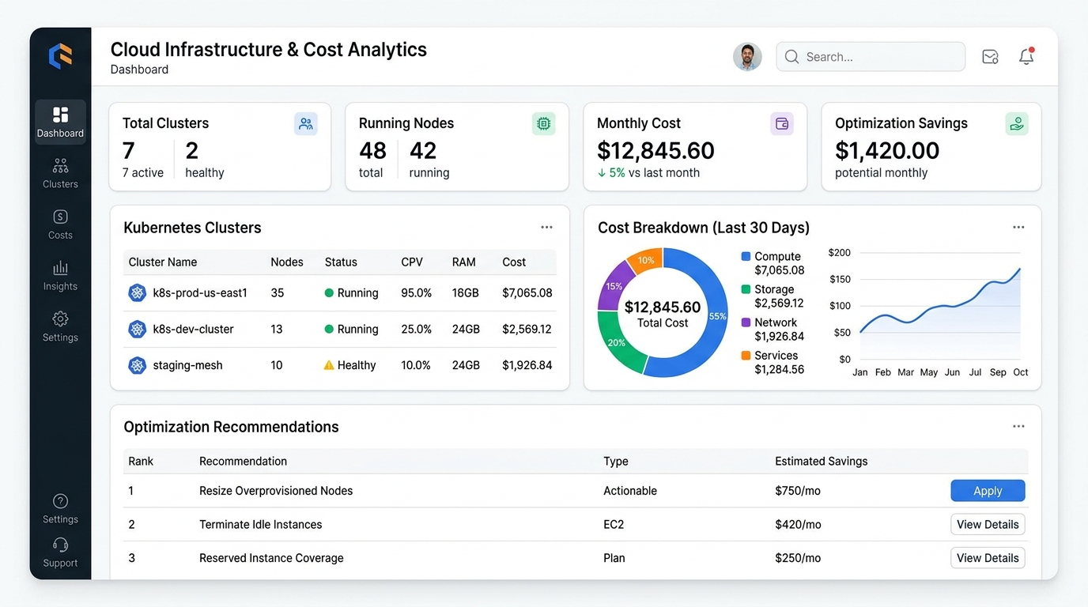The height and width of the screenshot is (607, 1088).
Task: Open the question-mark Settings item
Action: (x=60, y=509)
